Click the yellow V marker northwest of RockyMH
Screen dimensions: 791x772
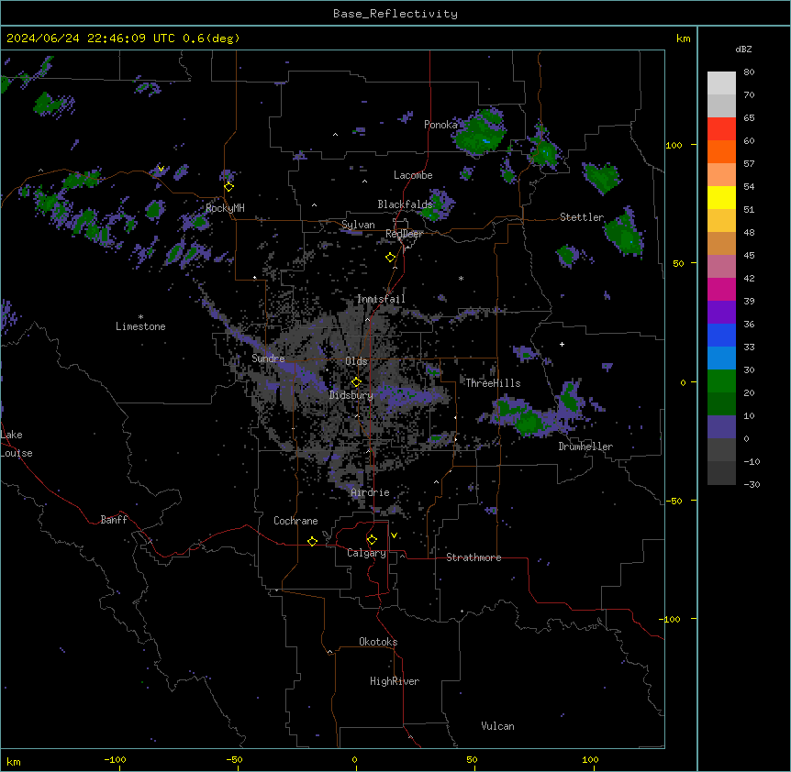tap(161, 169)
